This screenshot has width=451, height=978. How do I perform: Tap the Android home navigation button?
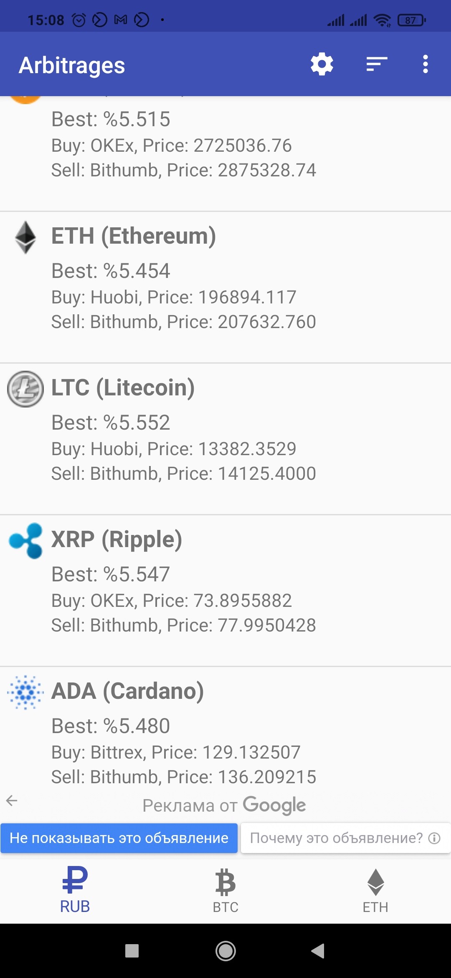[x=225, y=951]
